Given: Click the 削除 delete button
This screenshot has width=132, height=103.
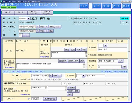Looking at the screenshot, I should click(116, 6).
